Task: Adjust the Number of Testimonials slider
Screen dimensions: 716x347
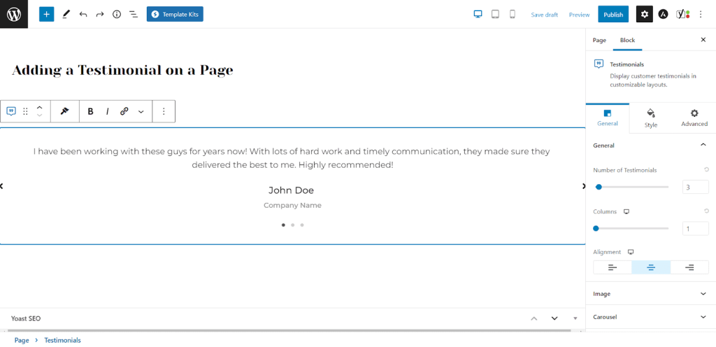Action: [x=632, y=187]
